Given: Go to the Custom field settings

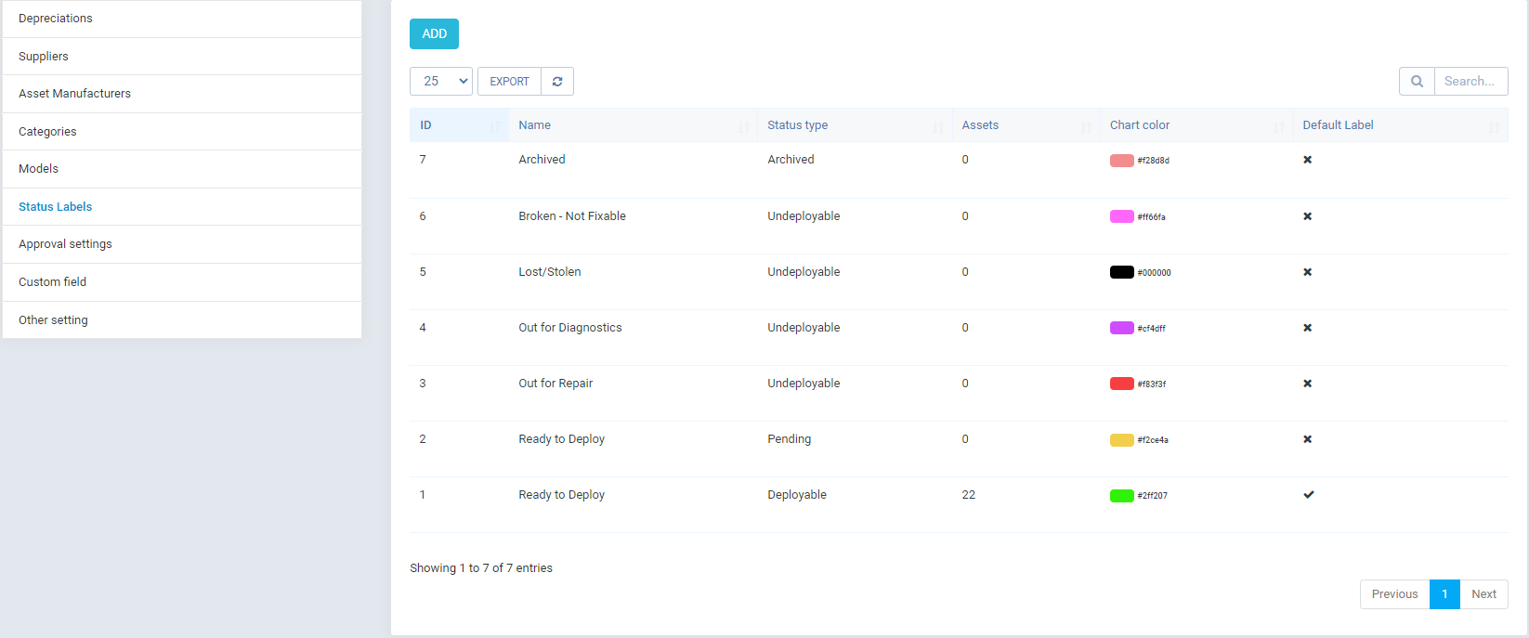Looking at the screenshot, I should (x=52, y=282).
